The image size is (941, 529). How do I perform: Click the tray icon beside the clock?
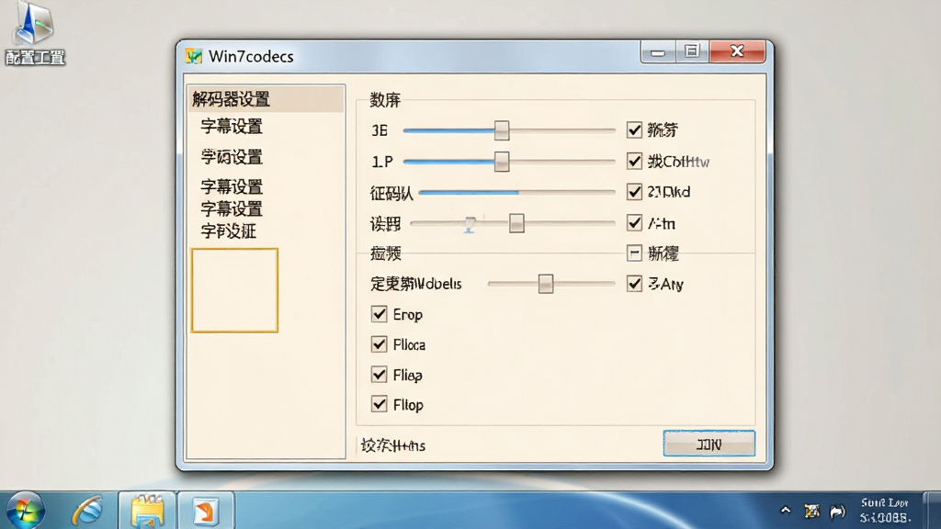click(837, 512)
